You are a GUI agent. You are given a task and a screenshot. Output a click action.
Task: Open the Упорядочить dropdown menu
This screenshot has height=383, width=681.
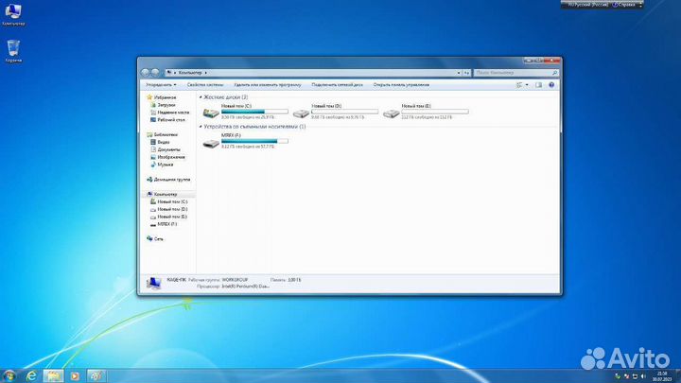160,84
